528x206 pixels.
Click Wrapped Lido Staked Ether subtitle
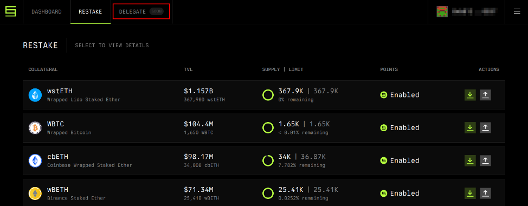coord(83,100)
